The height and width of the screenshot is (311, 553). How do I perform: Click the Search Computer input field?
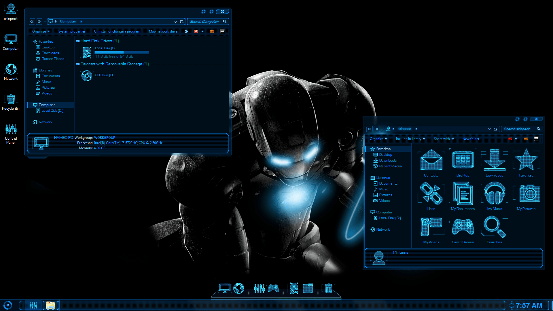click(x=207, y=21)
